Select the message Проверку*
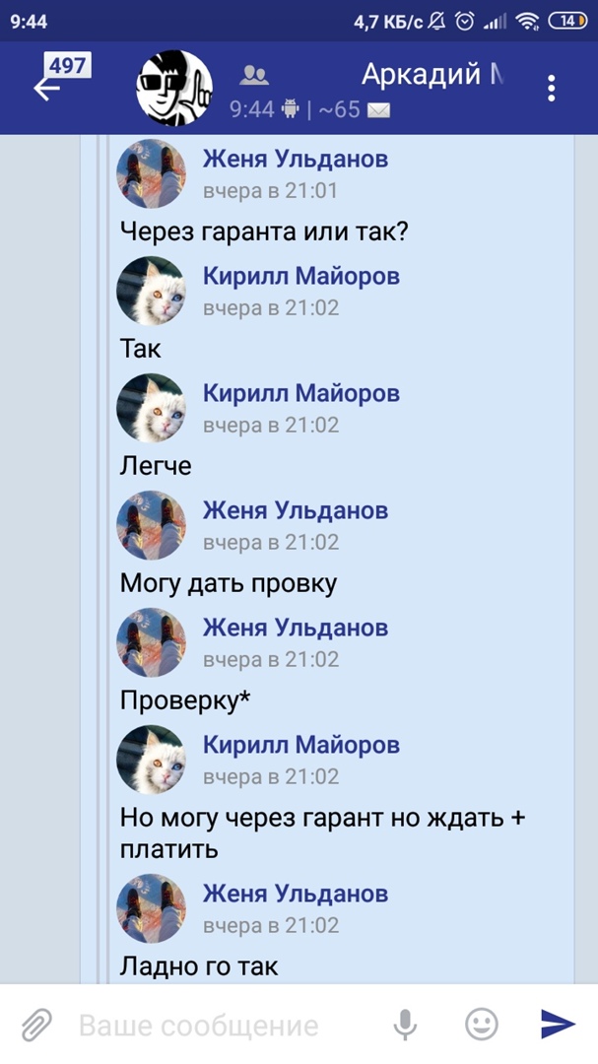This screenshot has width=598, height=1064. 185,701
